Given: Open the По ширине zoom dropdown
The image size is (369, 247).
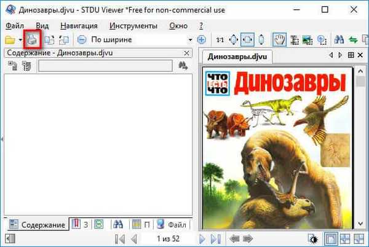Looking at the screenshot, I should [x=190, y=39].
